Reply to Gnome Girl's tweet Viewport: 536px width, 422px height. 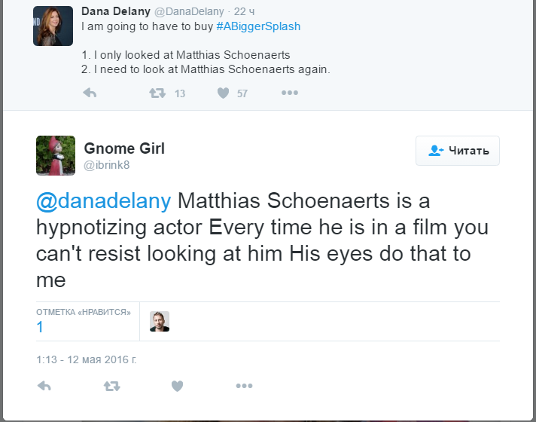pyautogui.click(x=44, y=386)
